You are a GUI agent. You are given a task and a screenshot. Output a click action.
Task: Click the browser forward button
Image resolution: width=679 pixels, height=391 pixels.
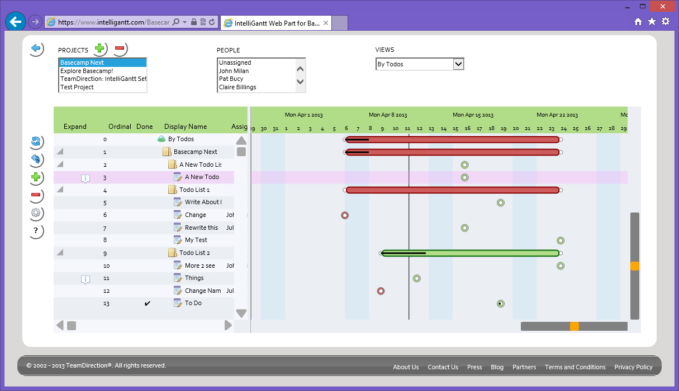35,22
